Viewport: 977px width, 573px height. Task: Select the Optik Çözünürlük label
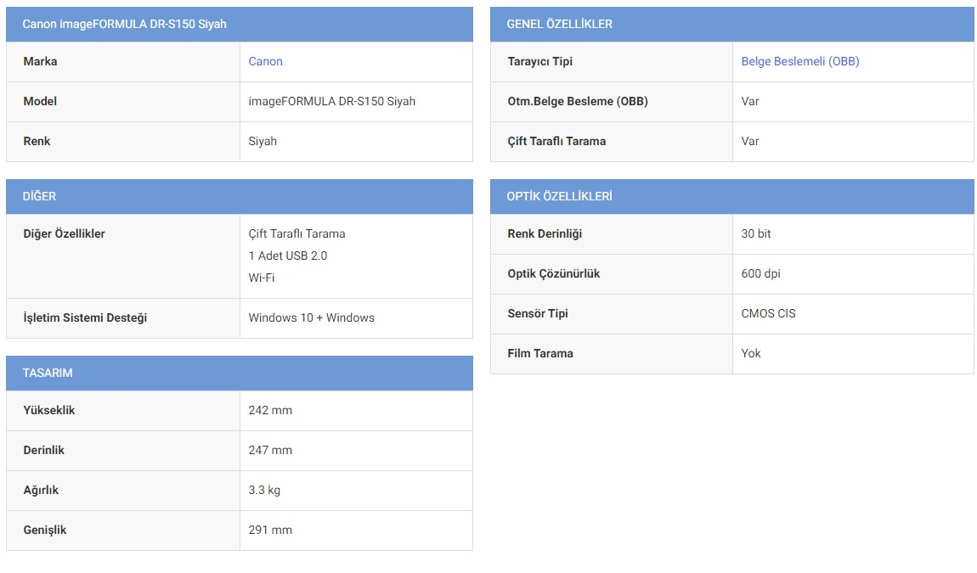click(553, 273)
